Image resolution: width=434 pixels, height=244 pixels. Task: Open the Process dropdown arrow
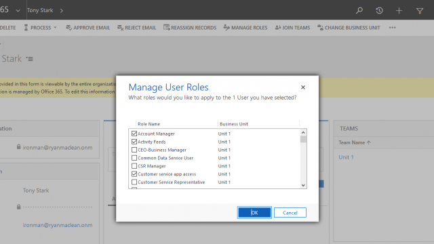55,28
